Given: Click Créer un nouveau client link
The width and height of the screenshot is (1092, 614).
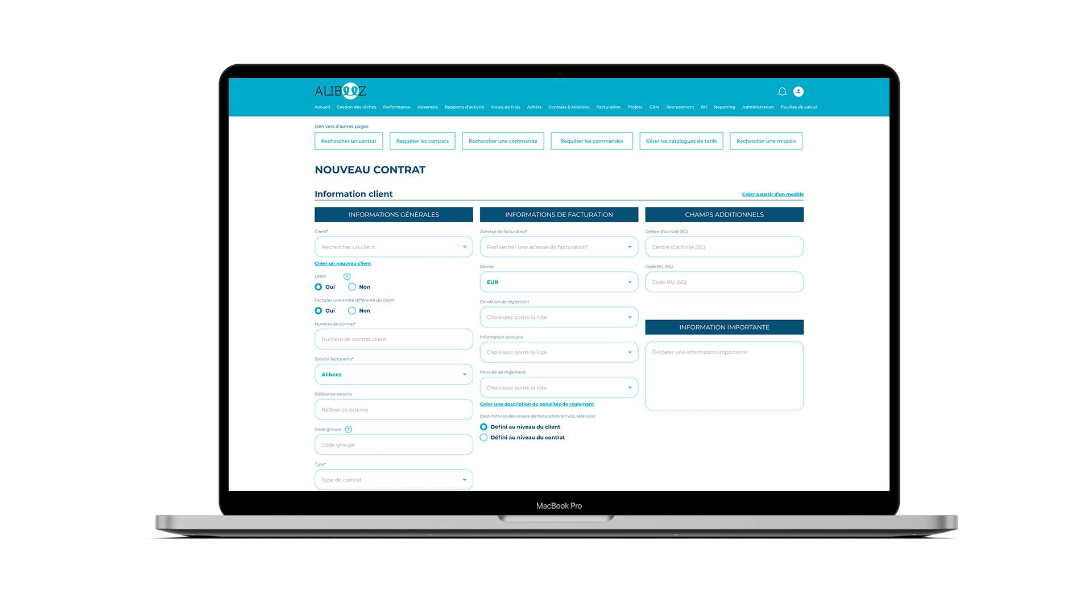Looking at the screenshot, I should click(x=342, y=264).
